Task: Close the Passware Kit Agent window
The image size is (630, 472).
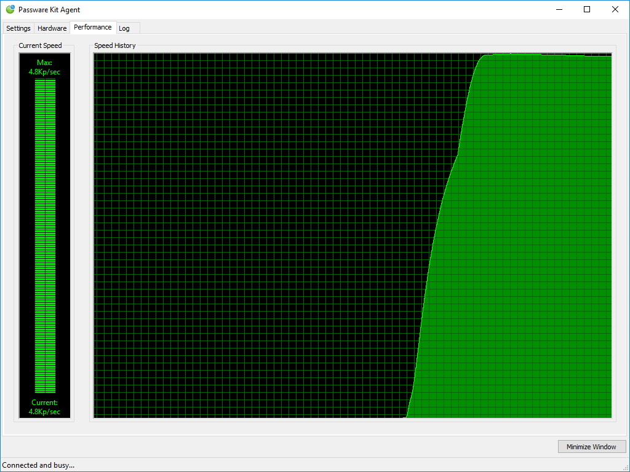Action: tap(615, 10)
